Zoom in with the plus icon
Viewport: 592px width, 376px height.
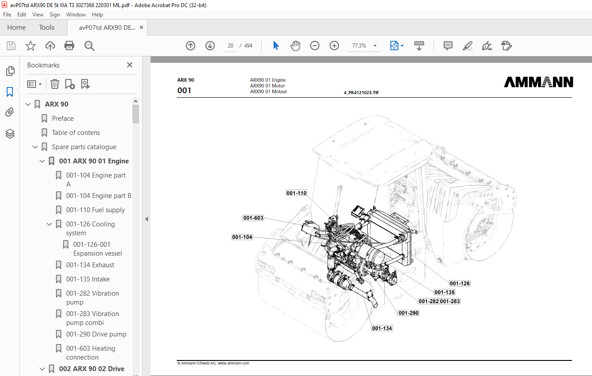tap(334, 46)
